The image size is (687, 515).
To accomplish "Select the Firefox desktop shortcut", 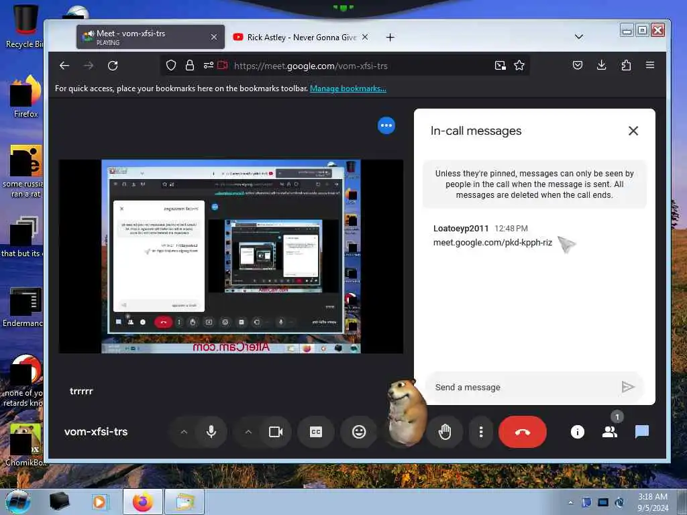I will coord(25,97).
